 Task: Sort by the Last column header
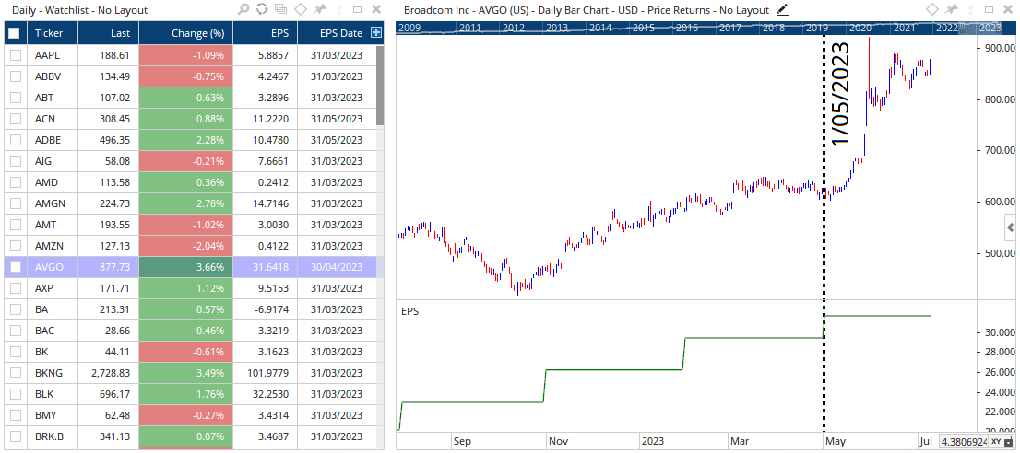click(109, 33)
